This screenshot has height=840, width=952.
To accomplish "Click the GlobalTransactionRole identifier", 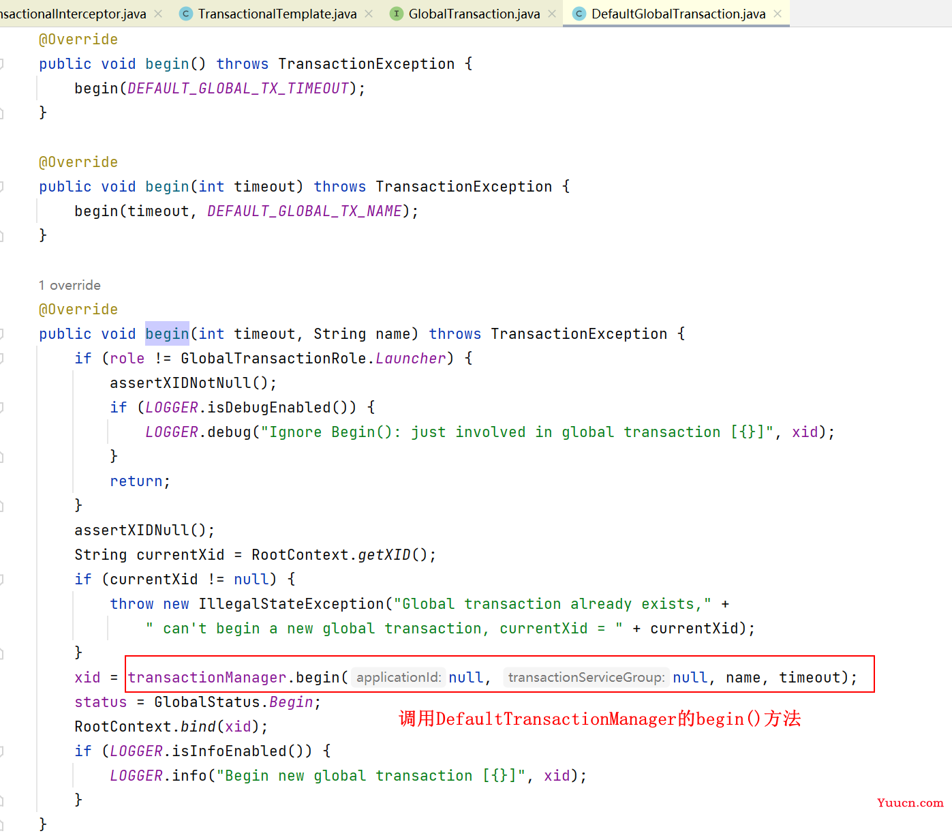I will (273, 359).
